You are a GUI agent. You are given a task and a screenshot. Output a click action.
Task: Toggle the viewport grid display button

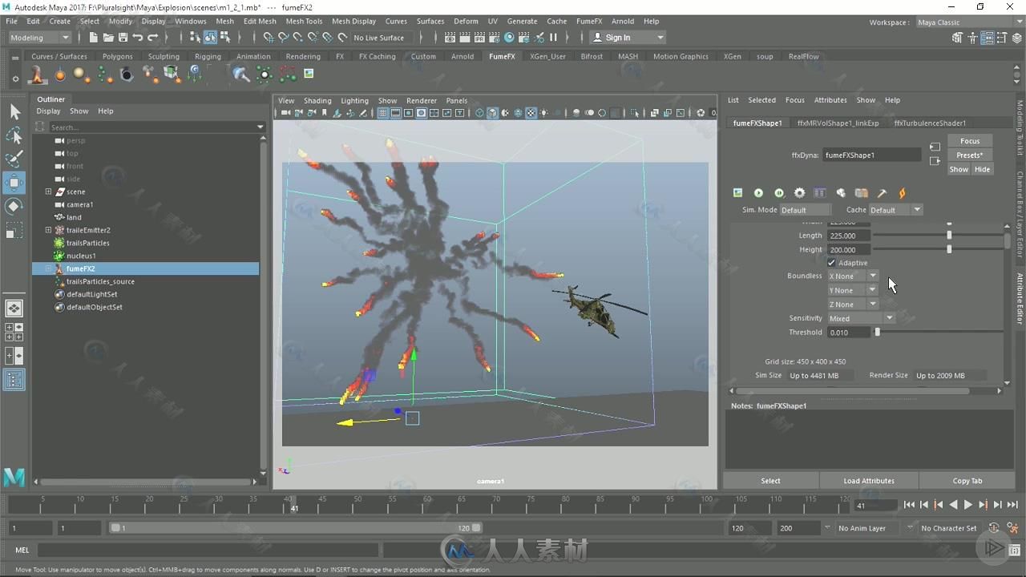click(x=383, y=113)
